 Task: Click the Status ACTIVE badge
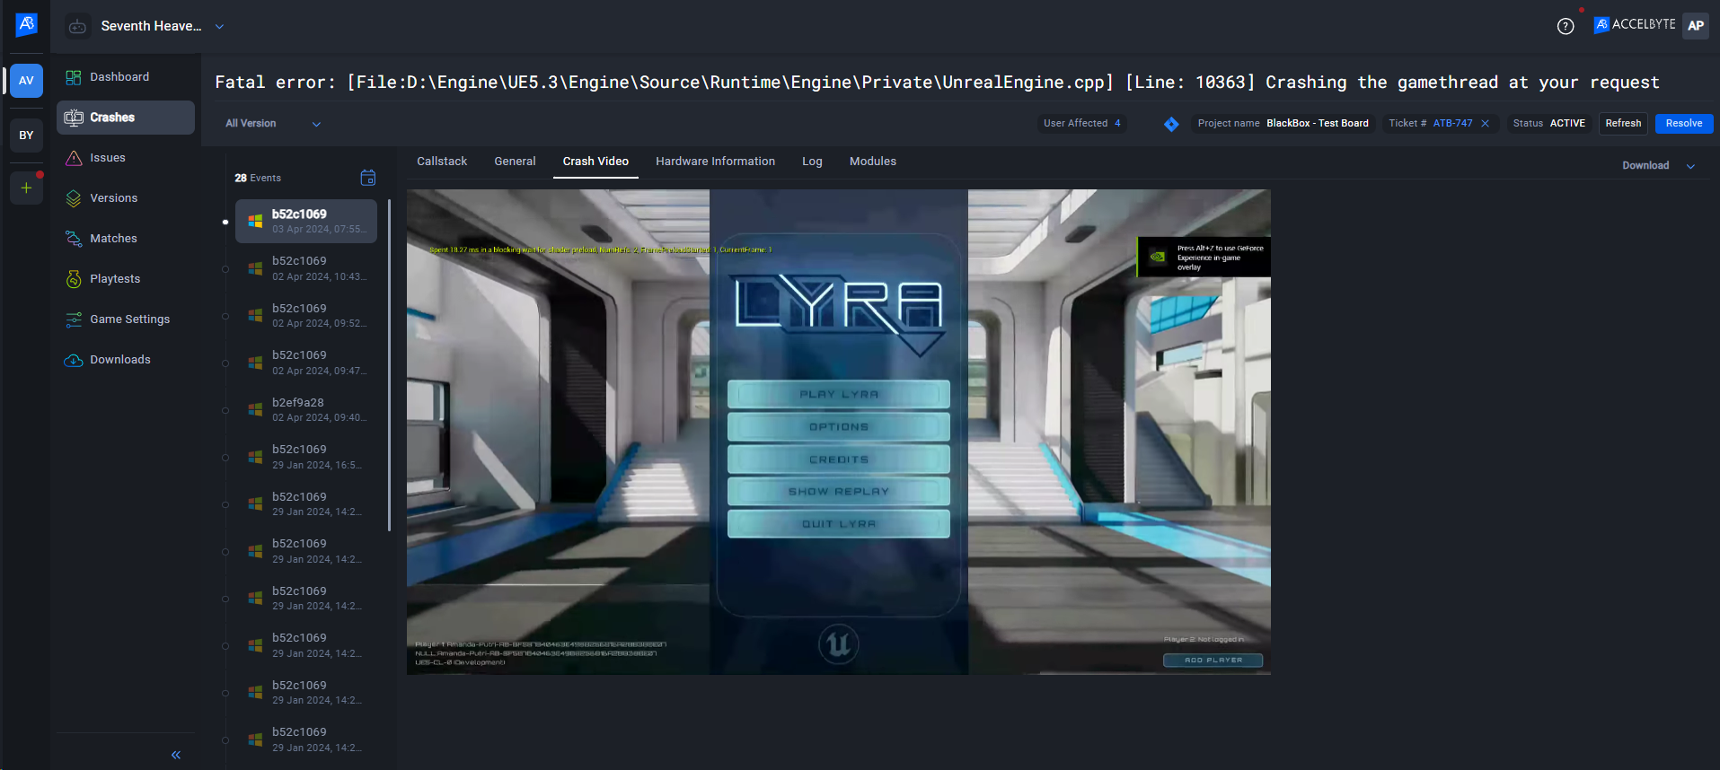(1548, 124)
